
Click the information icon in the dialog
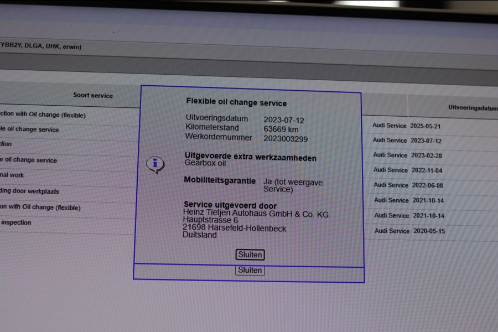point(155,164)
